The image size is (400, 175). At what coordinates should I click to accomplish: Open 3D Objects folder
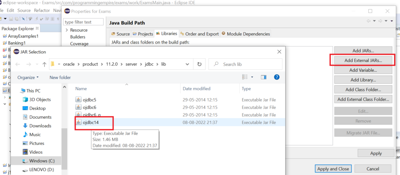pos(40,100)
